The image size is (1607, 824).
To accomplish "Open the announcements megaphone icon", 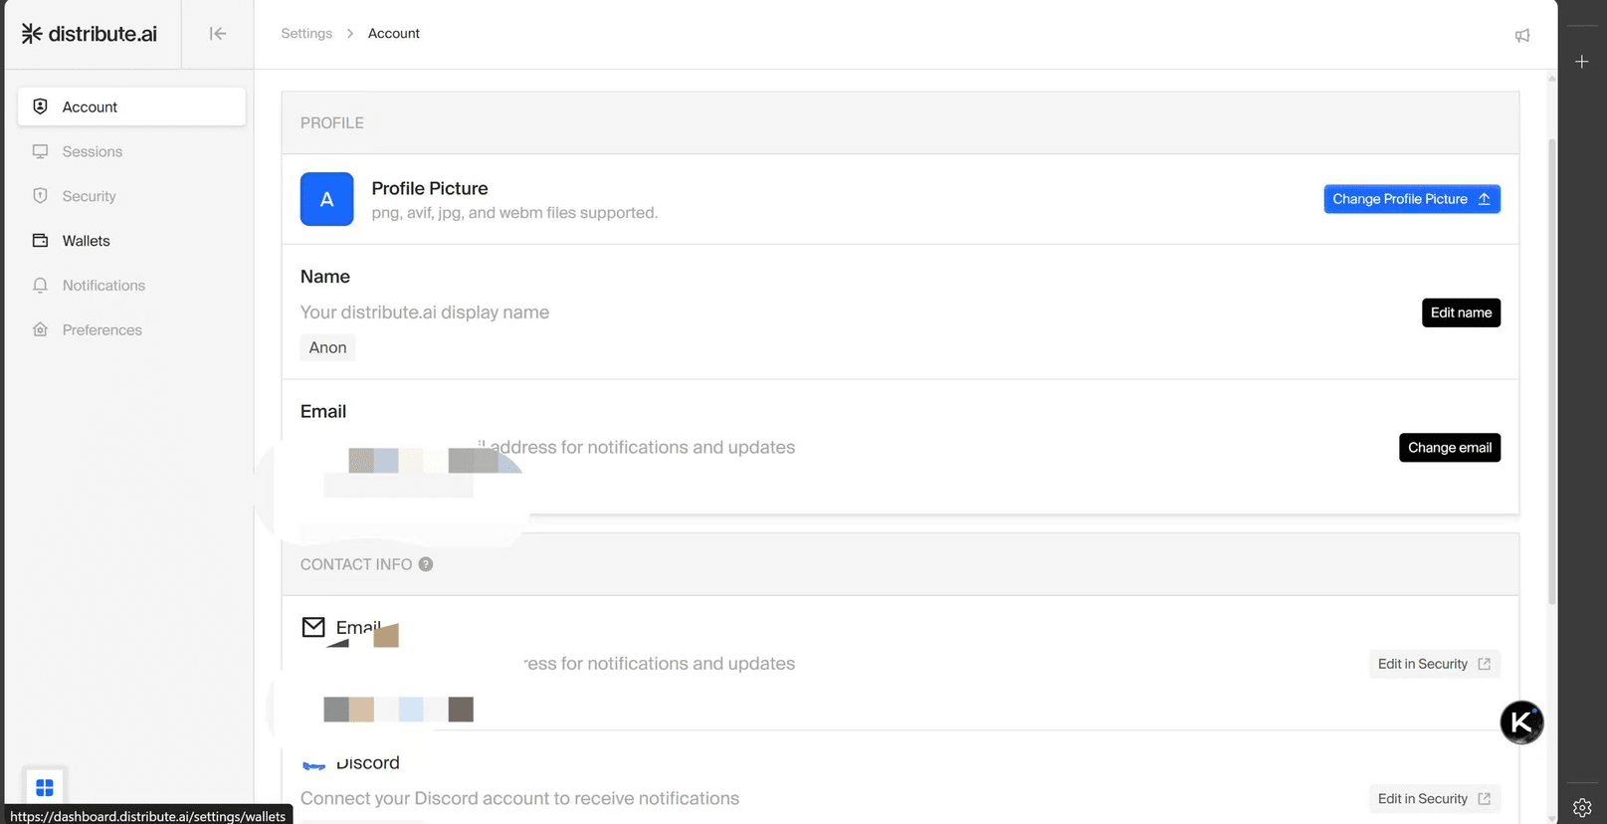I will [x=1521, y=36].
